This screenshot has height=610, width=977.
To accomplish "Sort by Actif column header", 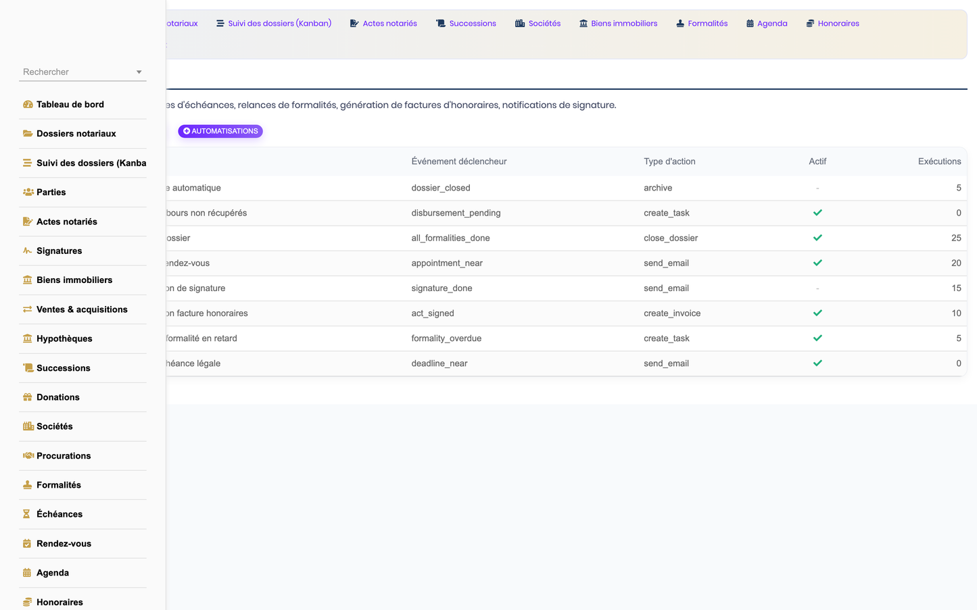I will point(817,161).
